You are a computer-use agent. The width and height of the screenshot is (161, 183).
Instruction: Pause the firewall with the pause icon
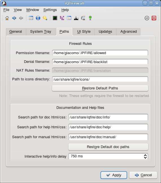[147, 18]
